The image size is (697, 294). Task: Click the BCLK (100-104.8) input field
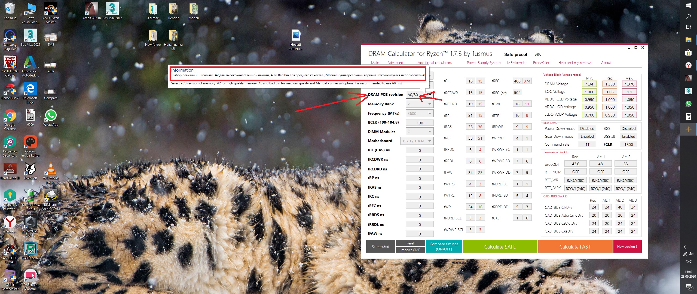click(420, 123)
